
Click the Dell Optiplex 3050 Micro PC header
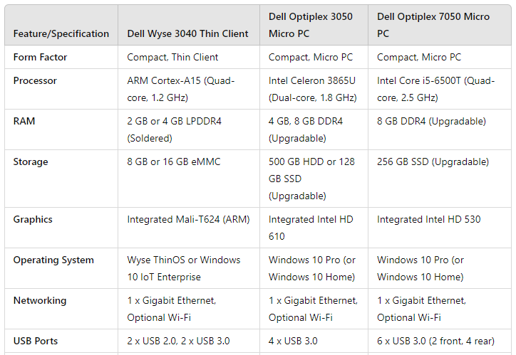click(310, 25)
